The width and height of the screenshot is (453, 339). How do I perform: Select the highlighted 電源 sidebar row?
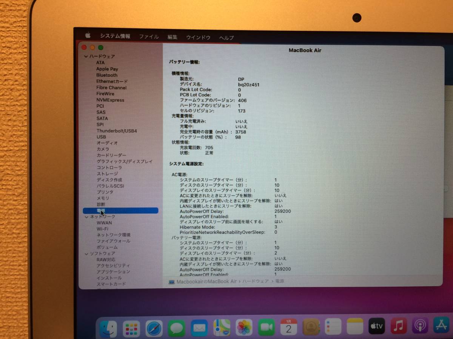coord(120,211)
